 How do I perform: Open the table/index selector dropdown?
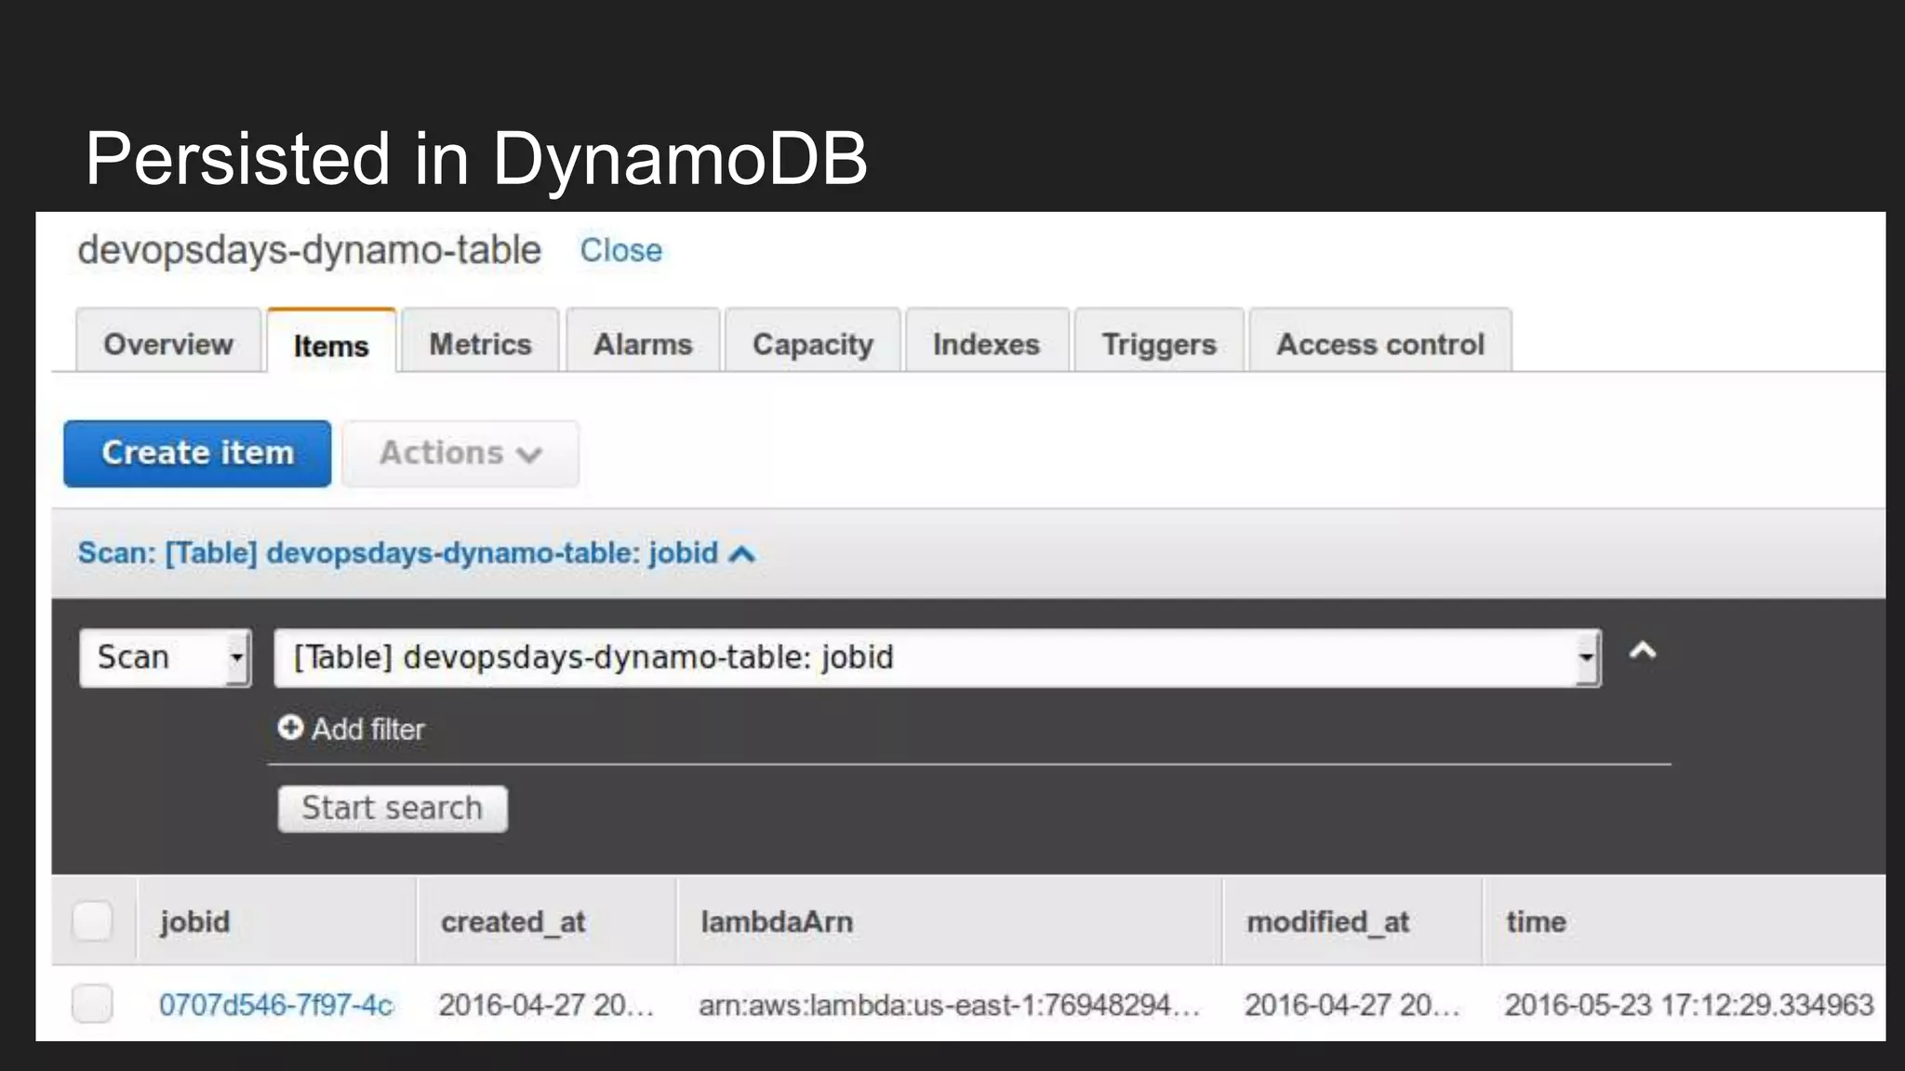coord(938,658)
